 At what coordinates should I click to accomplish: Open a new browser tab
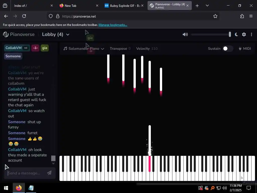[x=197, y=6]
